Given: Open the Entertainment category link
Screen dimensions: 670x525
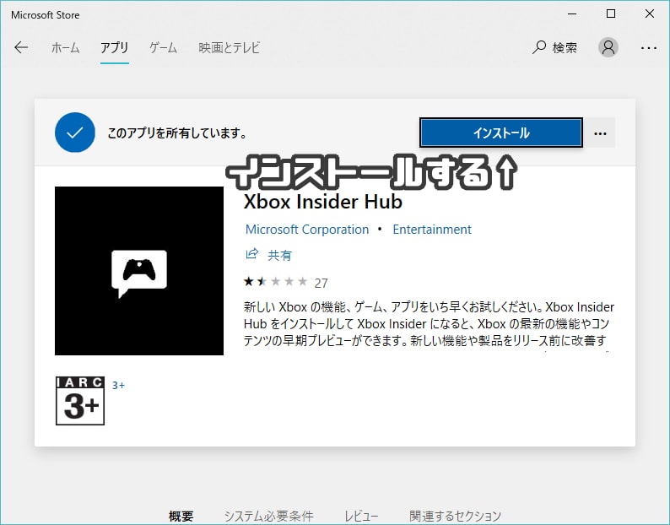Looking at the screenshot, I should pyautogui.click(x=432, y=230).
